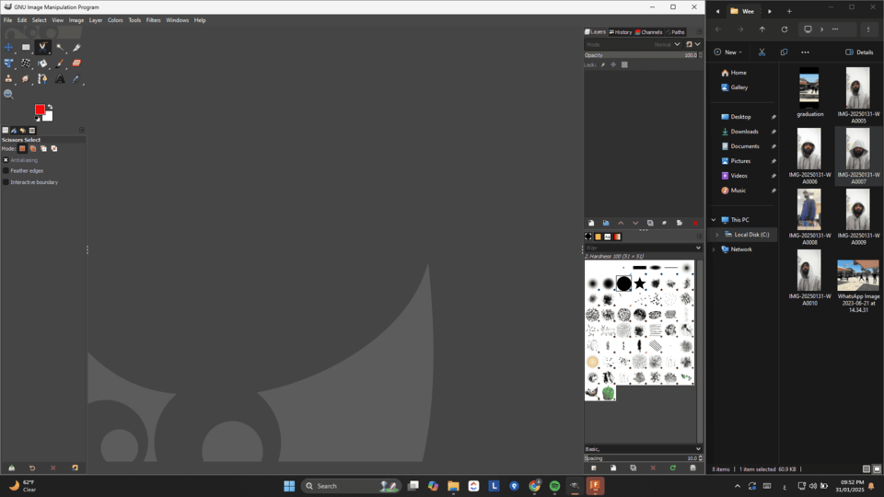884x497 pixels.
Task: Select the Bucket Fill tool
Action: coord(42,64)
